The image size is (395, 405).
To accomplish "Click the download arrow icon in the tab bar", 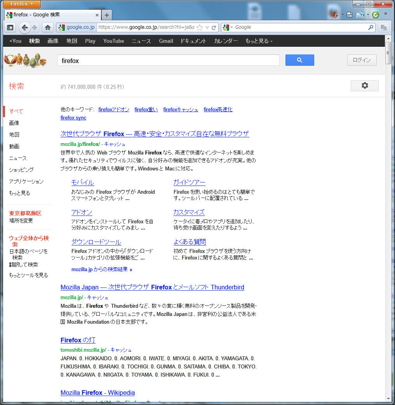I will (x=335, y=15).
